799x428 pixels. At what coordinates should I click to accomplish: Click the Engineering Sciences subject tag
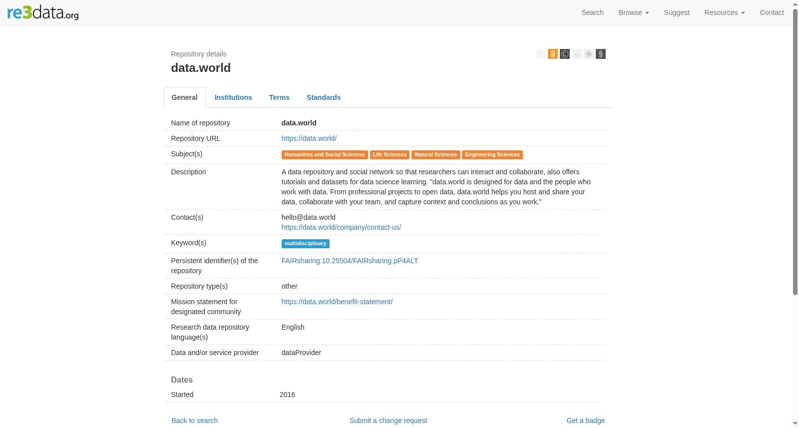pyautogui.click(x=492, y=155)
